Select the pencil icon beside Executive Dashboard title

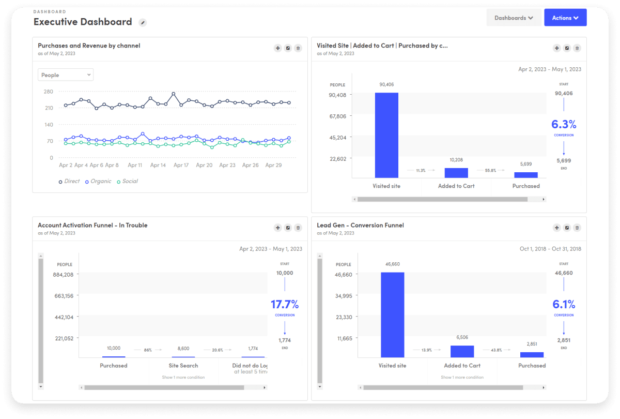(x=143, y=22)
